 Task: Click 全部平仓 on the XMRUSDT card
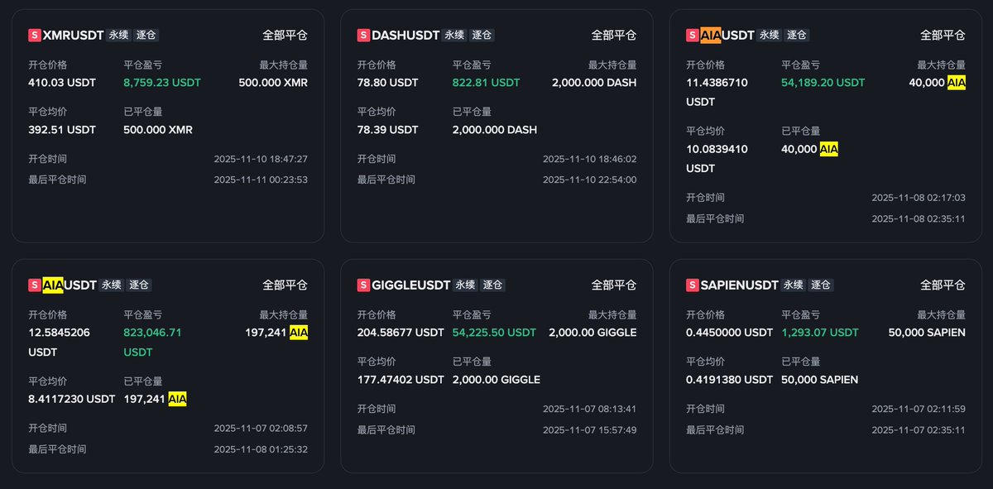point(285,36)
